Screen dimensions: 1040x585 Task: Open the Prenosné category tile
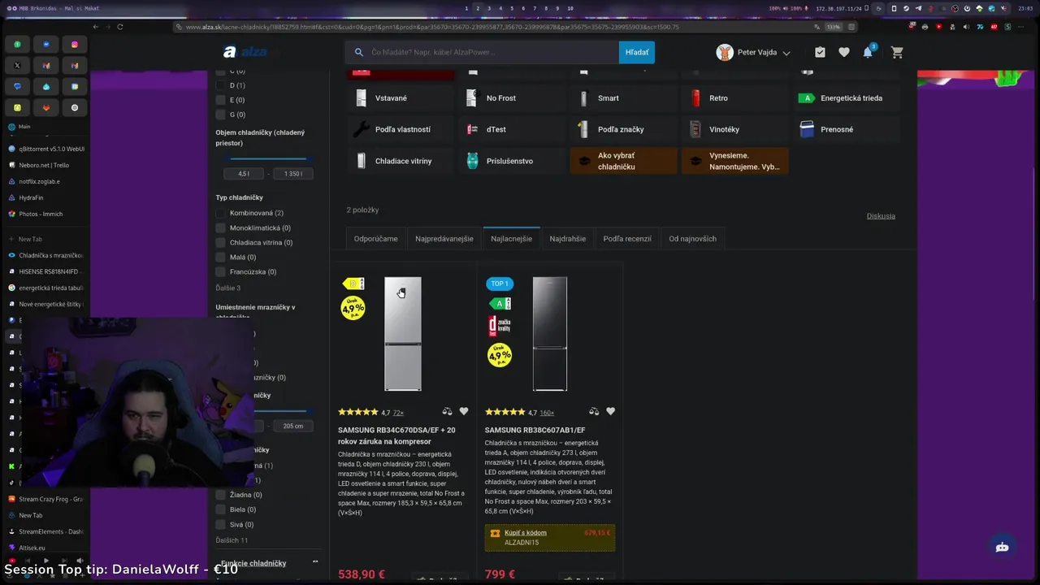(x=847, y=129)
